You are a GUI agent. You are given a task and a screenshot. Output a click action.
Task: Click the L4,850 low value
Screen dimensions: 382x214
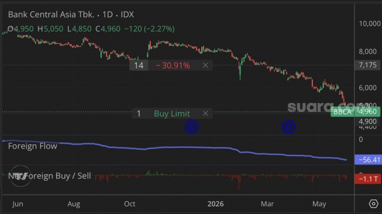(80, 29)
